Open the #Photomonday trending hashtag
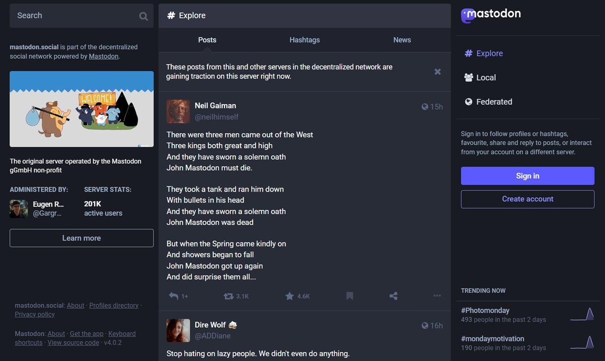Image resolution: width=605 pixels, height=361 pixels. tap(485, 310)
